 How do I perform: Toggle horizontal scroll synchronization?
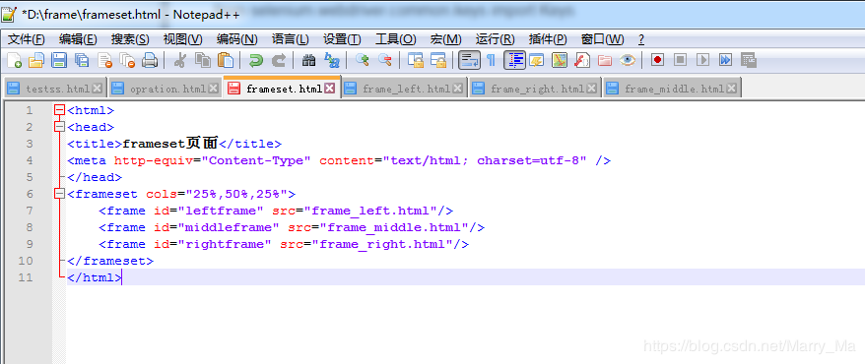[x=438, y=60]
